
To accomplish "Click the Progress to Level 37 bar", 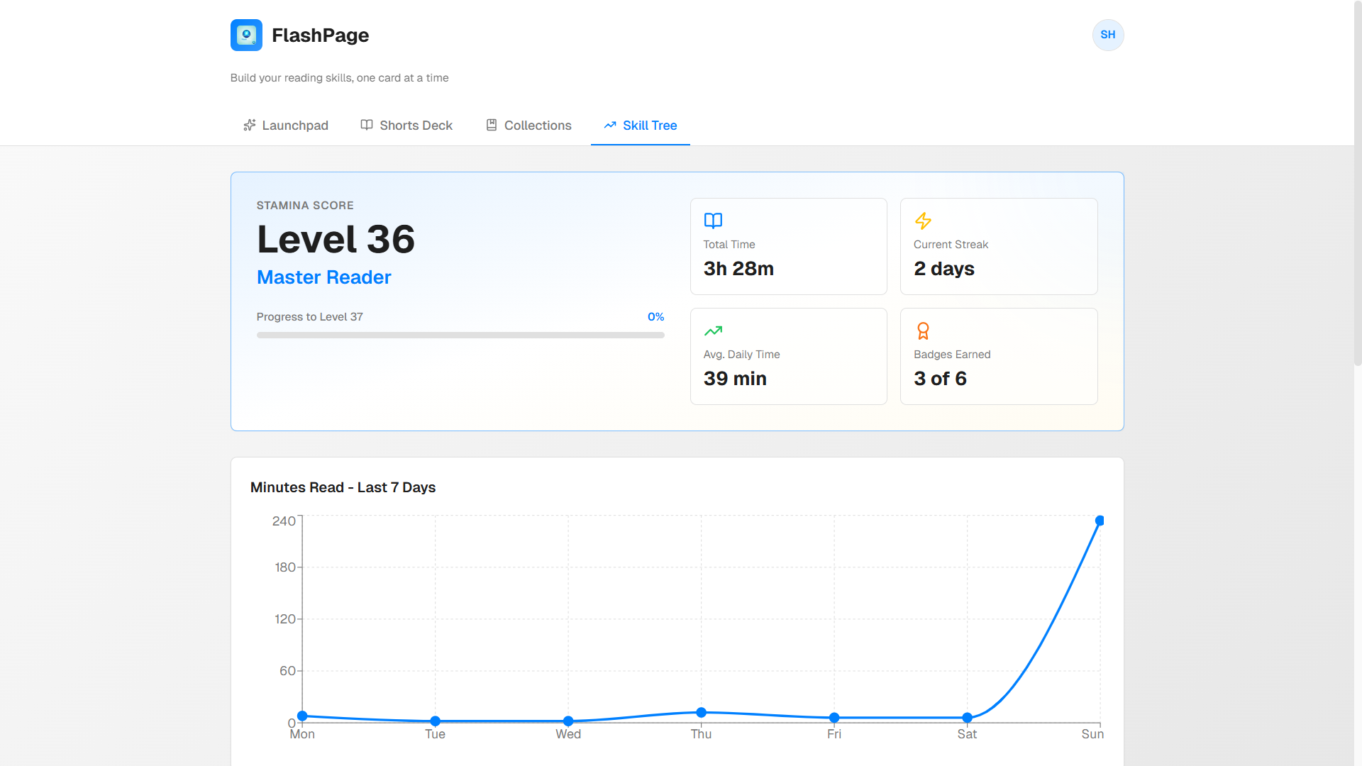I will pos(460,335).
